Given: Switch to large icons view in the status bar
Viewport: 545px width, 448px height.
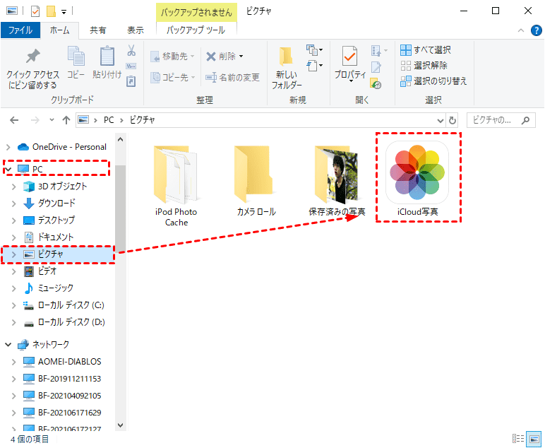Looking at the screenshot, I should click(x=534, y=439).
